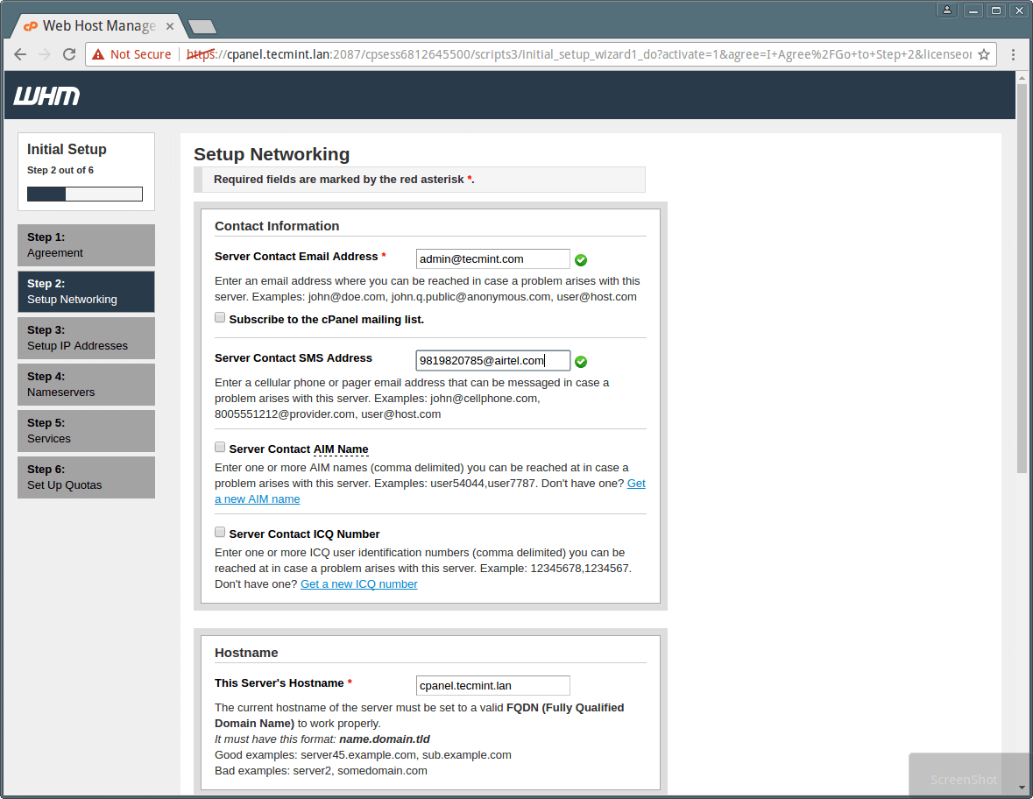Click the 'Initial Setup' sidebar heading
The height and width of the screenshot is (799, 1033).
pyautogui.click(x=67, y=150)
